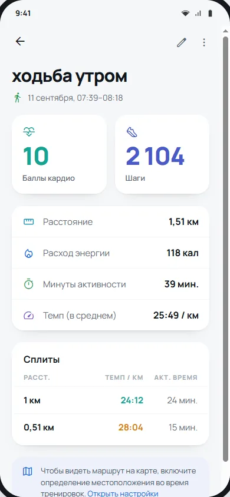This screenshot has width=230, height=497.
Task: Open the three-dot overflow menu
Action: coord(204,42)
